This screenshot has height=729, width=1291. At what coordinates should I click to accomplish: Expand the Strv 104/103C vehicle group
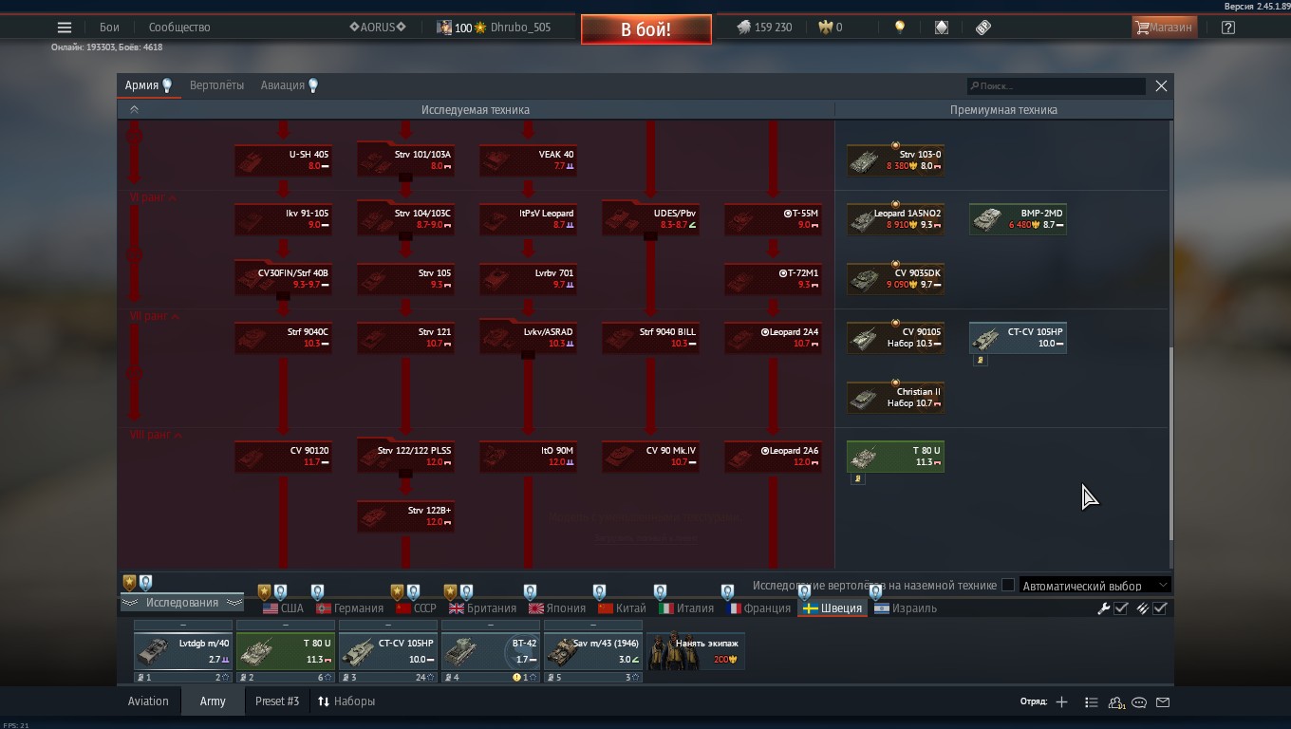tap(405, 219)
